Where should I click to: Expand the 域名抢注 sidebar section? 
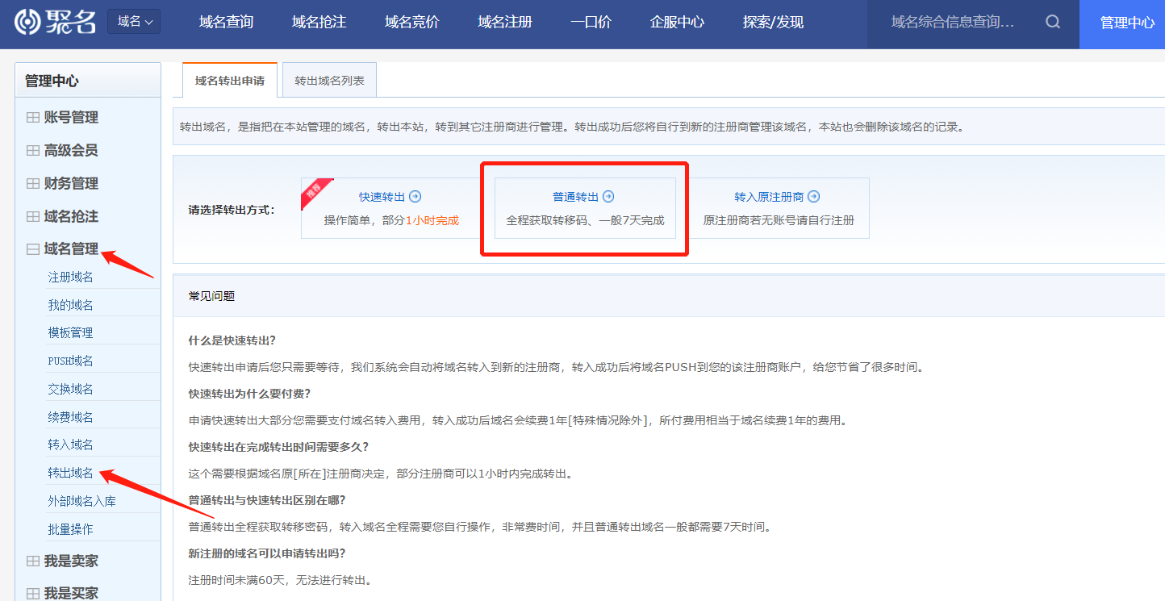click(71, 217)
